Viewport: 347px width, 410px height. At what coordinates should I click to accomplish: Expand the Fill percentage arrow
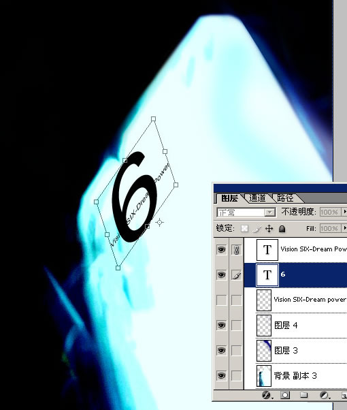pyautogui.click(x=345, y=228)
